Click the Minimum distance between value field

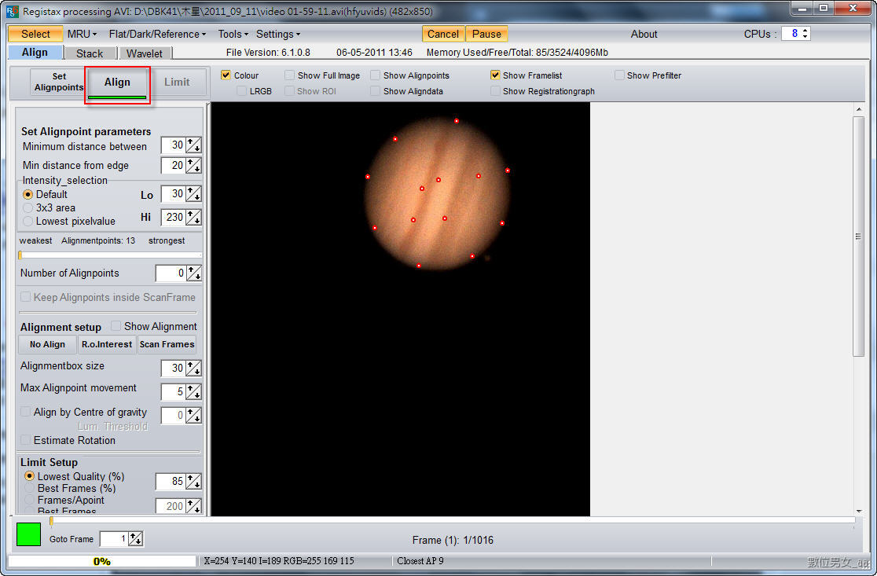point(174,145)
